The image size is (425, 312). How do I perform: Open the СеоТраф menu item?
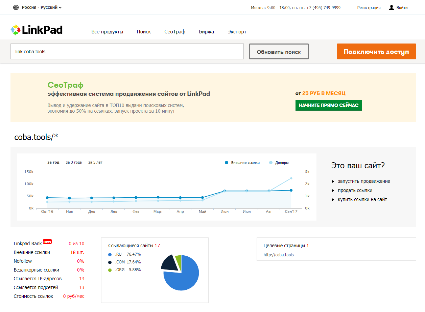click(175, 32)
